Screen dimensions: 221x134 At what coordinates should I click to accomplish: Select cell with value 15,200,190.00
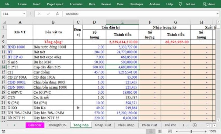coord(122,113)
